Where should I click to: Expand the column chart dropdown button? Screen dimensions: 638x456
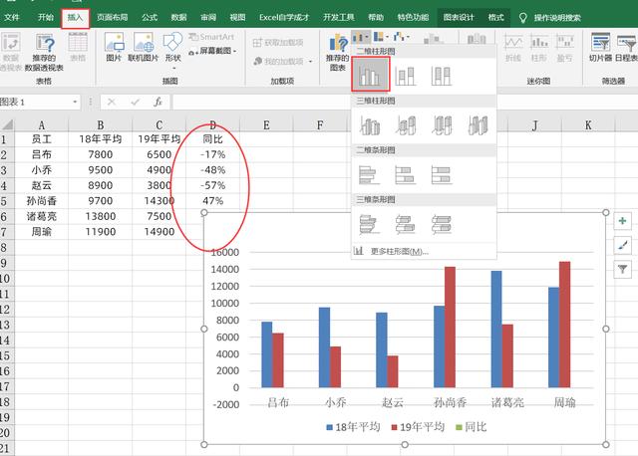[361, 38]
